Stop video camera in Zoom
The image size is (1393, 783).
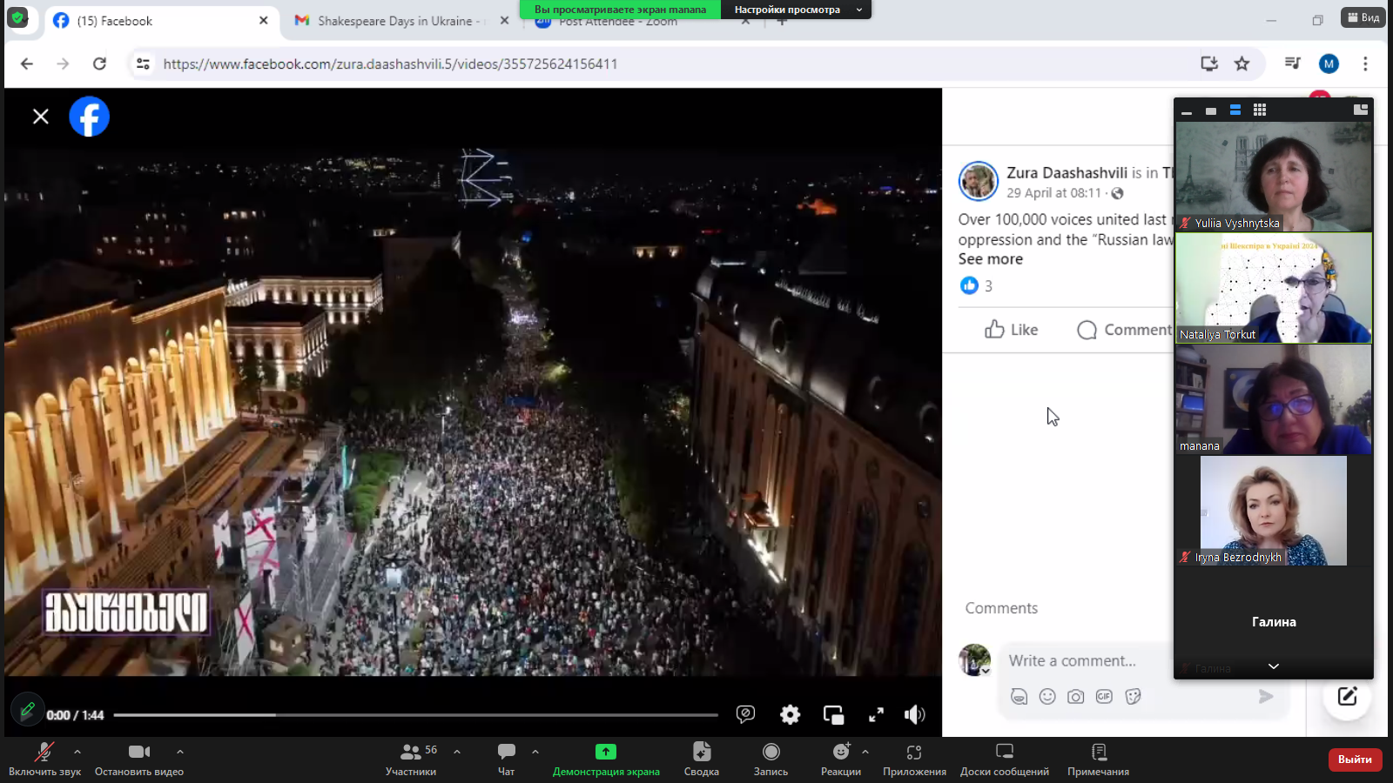coord(138,758)
